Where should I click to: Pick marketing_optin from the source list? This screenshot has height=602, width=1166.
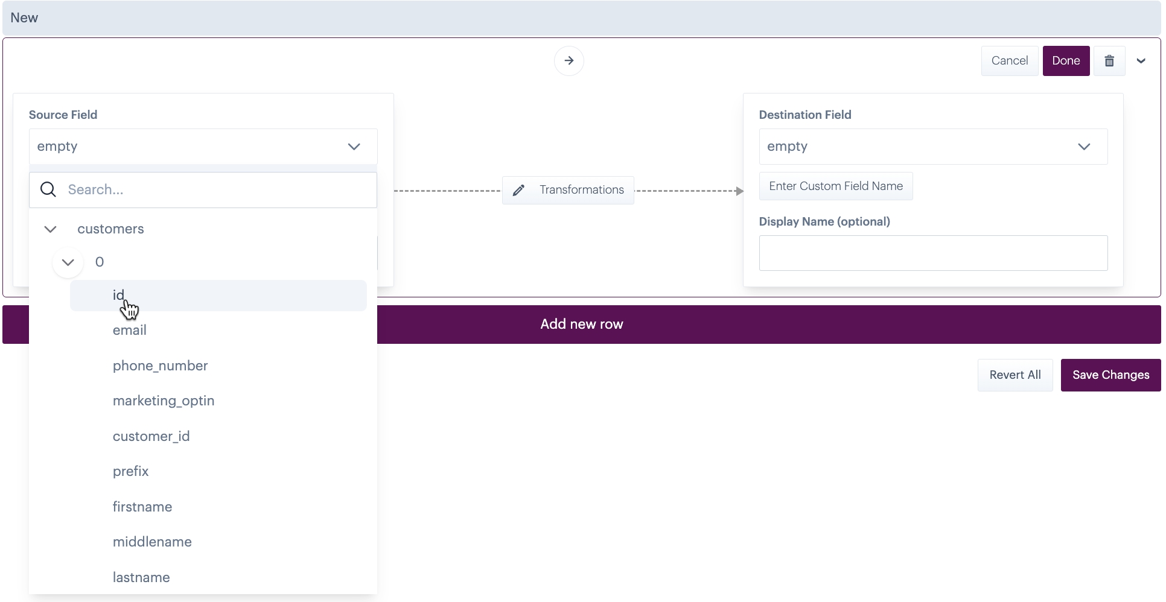(164, 401)
